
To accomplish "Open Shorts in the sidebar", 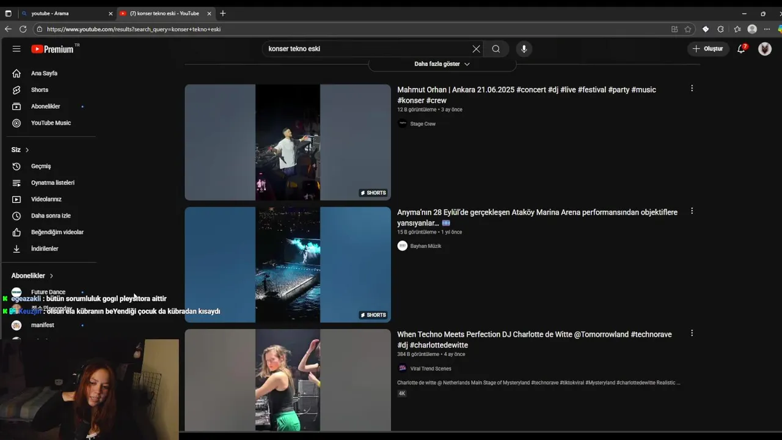I will pos(40,90).
